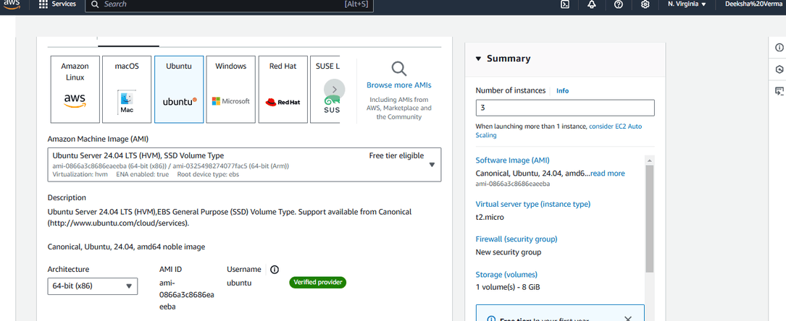Click read more in the AMI summary

[608, 174]
